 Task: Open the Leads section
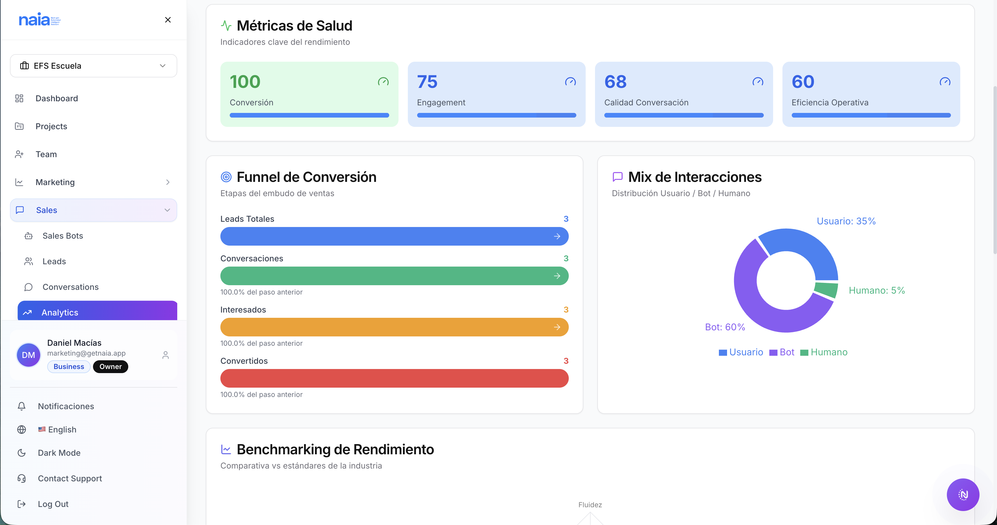click(54, 261)
